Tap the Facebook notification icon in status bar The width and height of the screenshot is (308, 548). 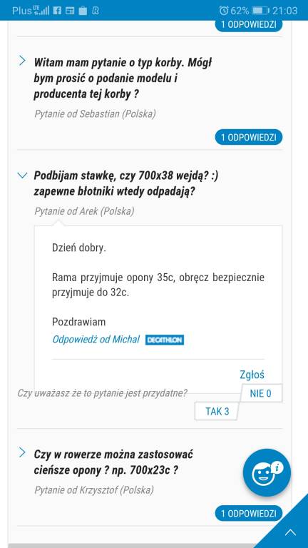[x=58, y=11]
